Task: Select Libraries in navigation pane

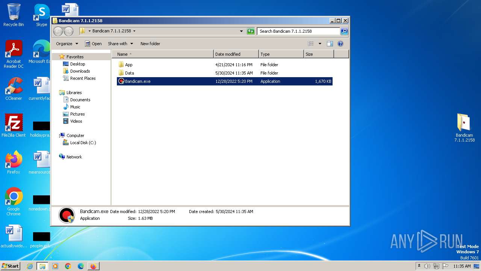Action: [74, 93]
